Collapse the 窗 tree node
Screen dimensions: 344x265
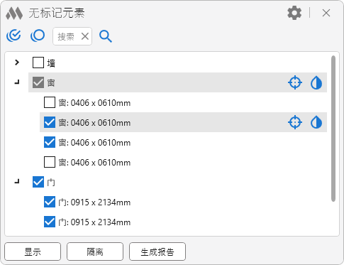click(x=17, y=82)
